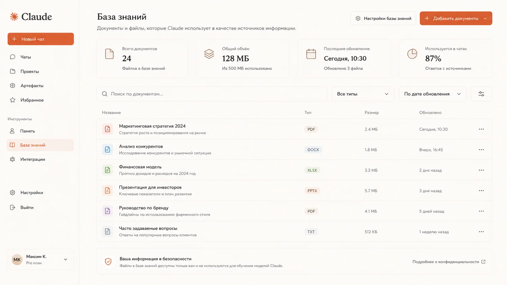Open three-dot menu for Часто задаваемые вопросы
The height and width of the screenshot is (285, 507).
click(481, 232)
